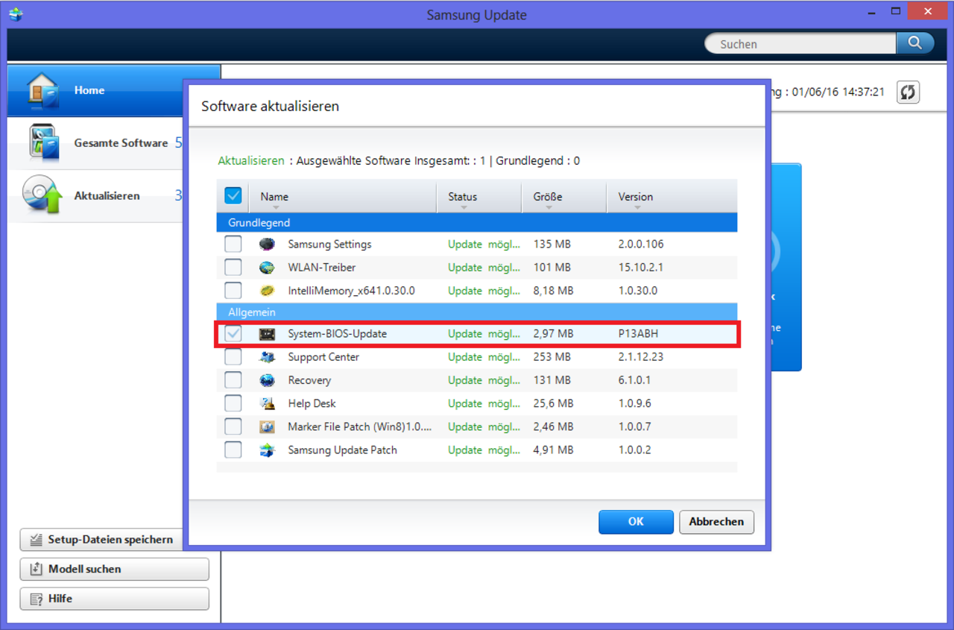The width and height of the screenshot is (954, 630).
Task: Click the Help Desk row name
Action: click(312, 403)
